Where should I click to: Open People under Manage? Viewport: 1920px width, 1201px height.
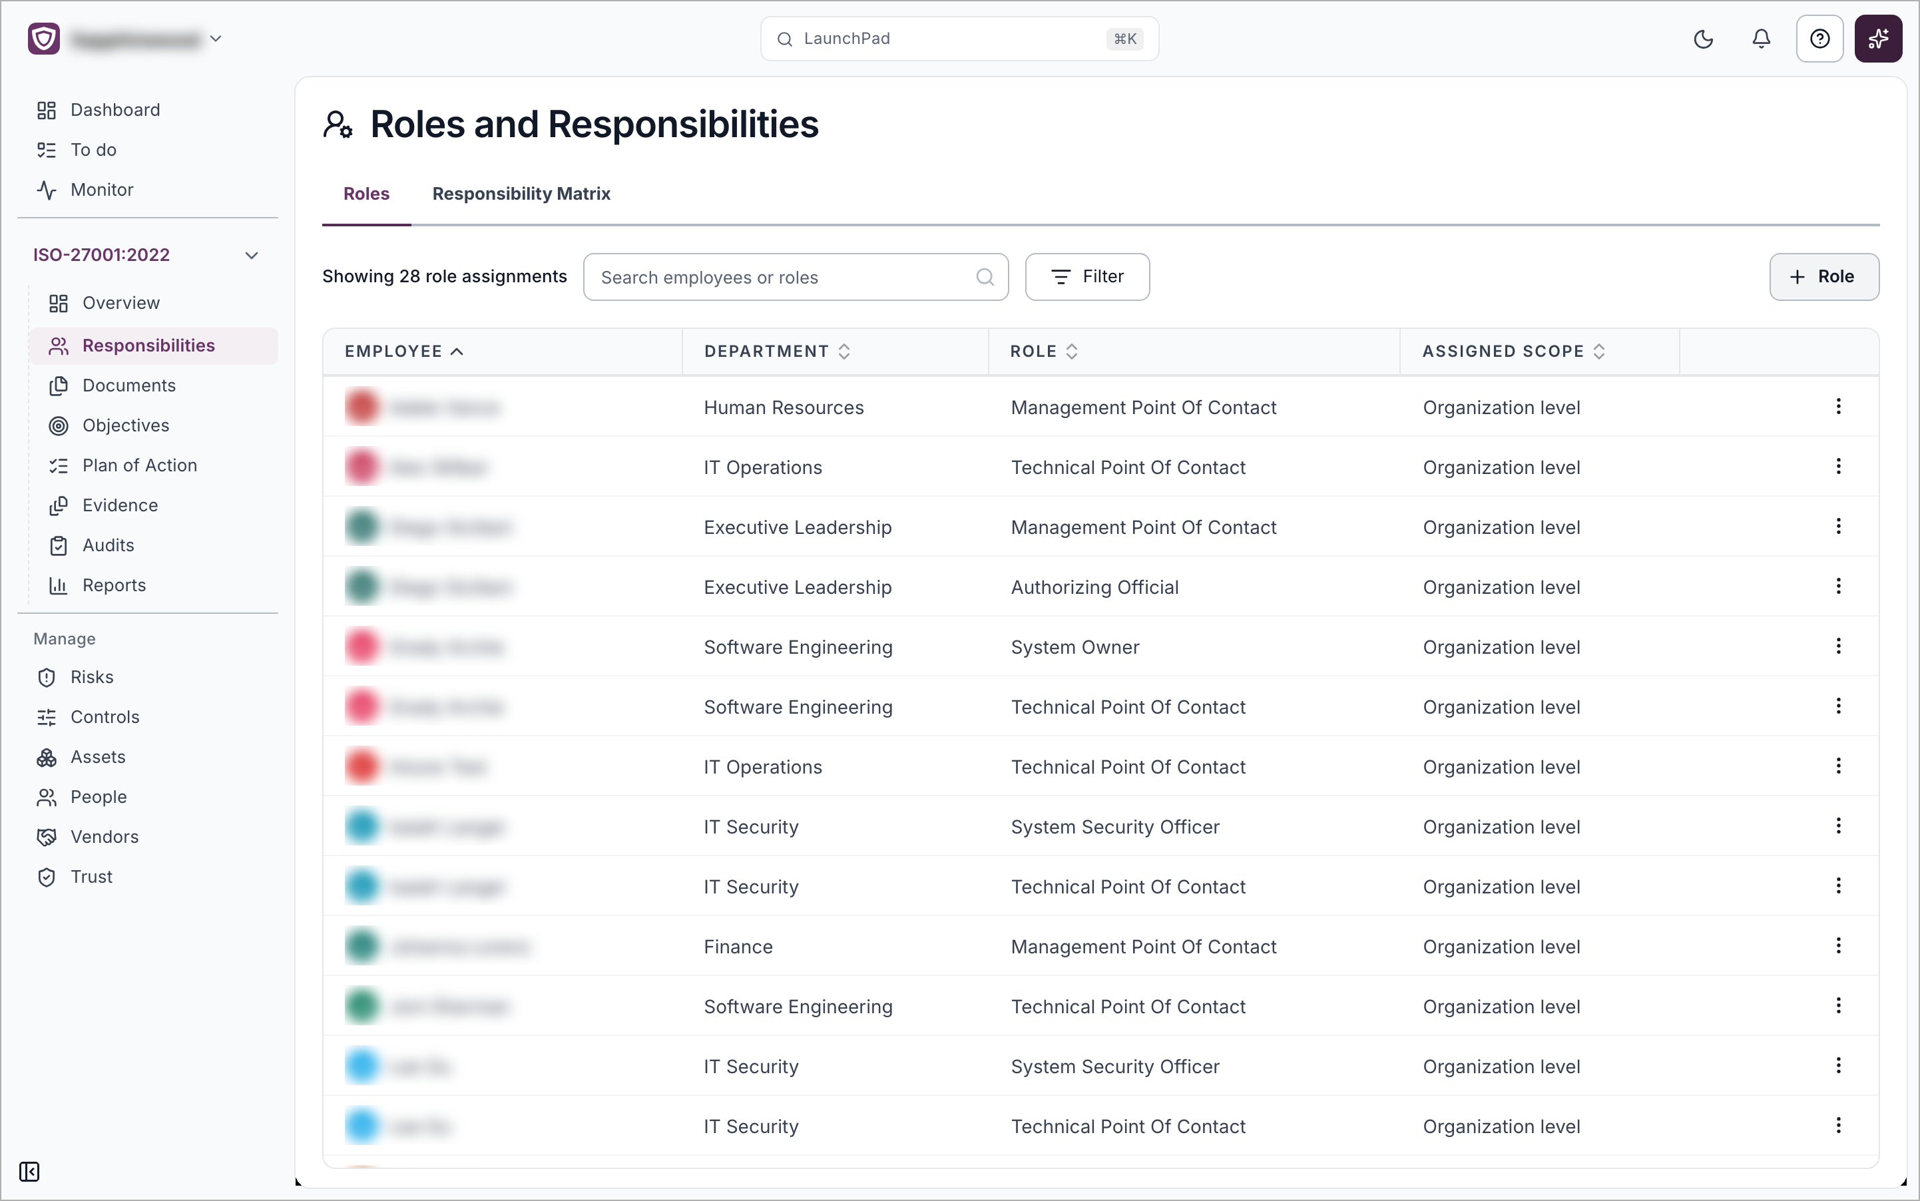click(x=82, y=797)
